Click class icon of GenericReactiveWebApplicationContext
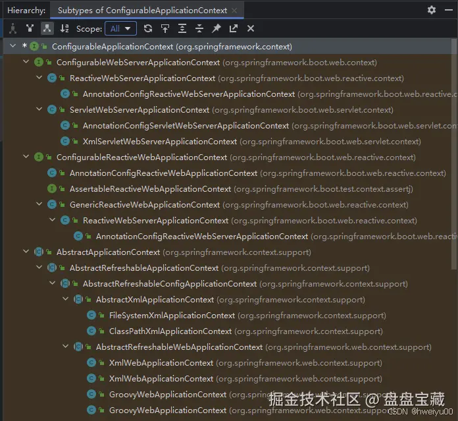This screenshot has height=421, width=458. pos(52,204)
